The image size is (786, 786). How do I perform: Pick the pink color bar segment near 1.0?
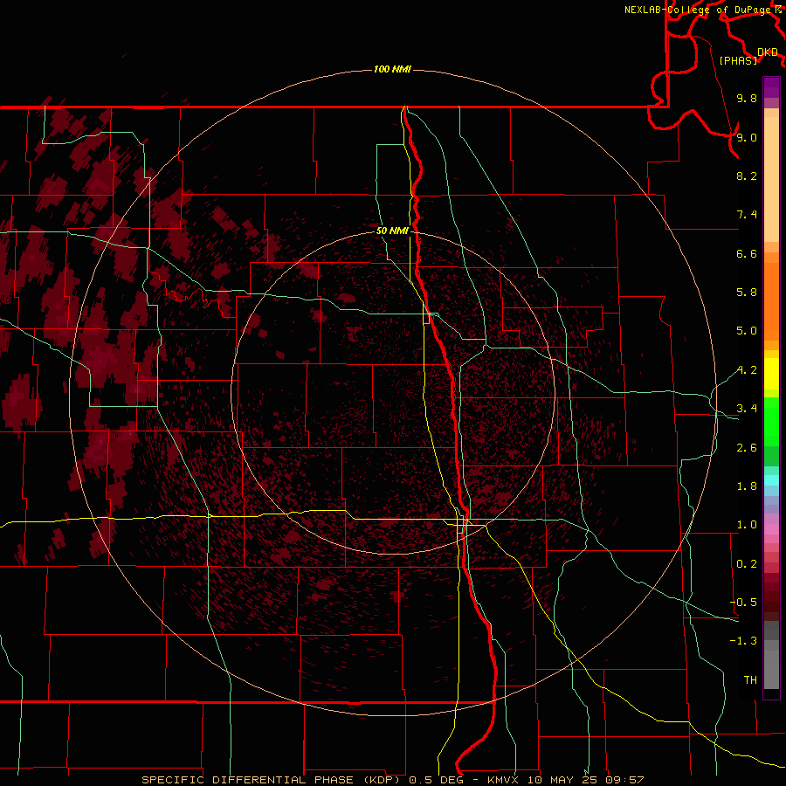(x=771, y=529)
